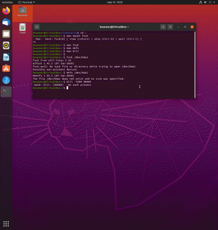Open the terminal search button
This screenshot has width=218, height=230.
coord(163,27)
